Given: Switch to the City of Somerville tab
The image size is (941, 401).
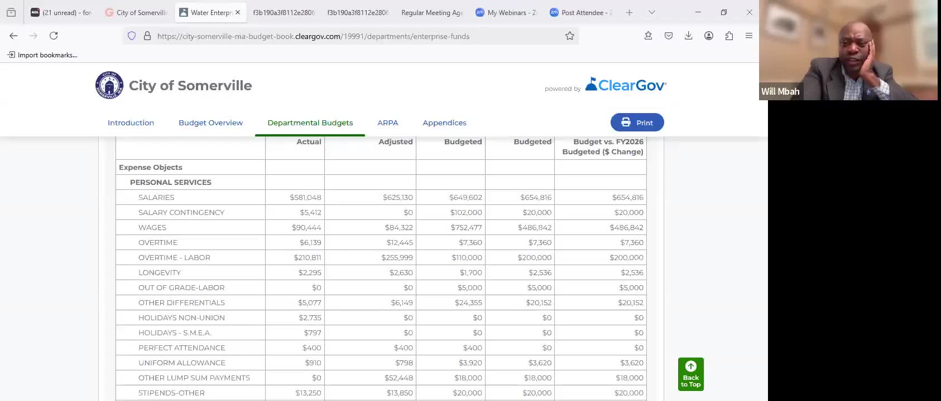Looking at the screenshot, I should tap(136, 12).
